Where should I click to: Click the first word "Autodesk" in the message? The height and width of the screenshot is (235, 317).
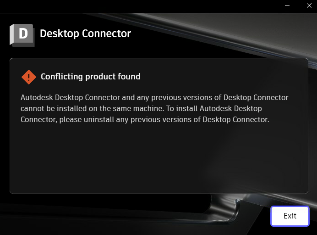37,98
